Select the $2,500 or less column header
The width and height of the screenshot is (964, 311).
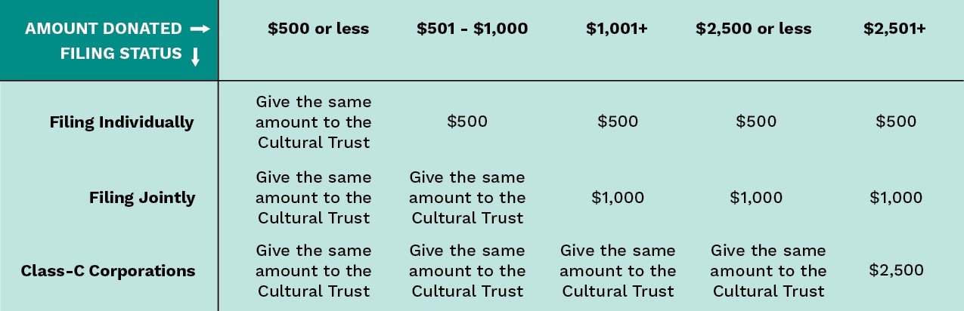[x=754, y=29]
